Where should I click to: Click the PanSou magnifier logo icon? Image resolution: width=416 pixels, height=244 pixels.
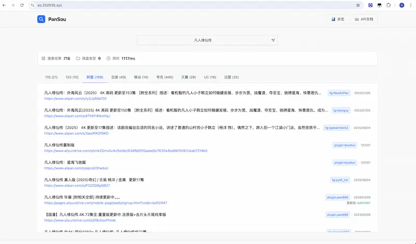pos(41,19)
